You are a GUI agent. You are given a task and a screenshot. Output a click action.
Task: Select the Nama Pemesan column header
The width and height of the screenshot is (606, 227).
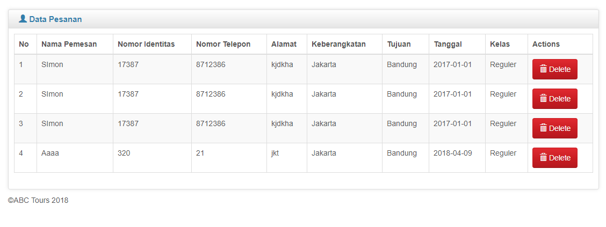point(69,44)
